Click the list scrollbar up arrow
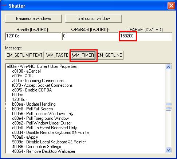The height and width of the screenshot is (159, 177). tap(168, 67)
